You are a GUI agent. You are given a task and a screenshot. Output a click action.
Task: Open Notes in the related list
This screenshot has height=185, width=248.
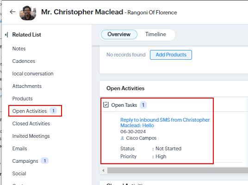(x=19, y=49)
